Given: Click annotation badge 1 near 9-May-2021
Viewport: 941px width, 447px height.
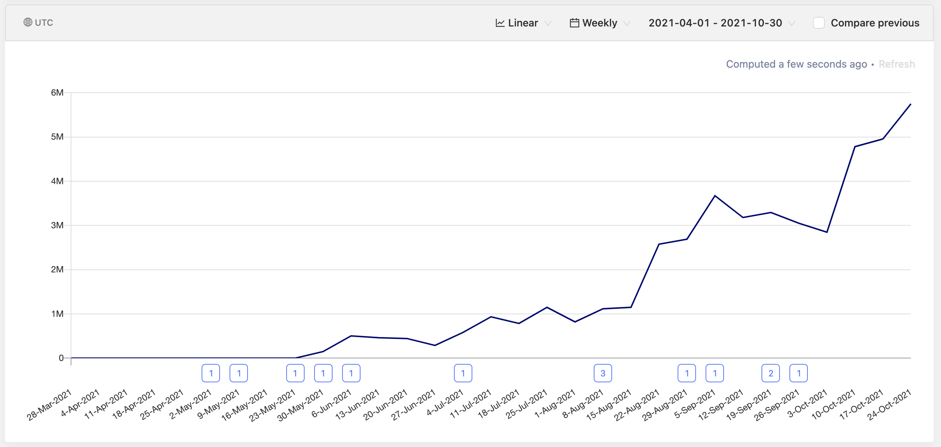Looking at the screenshot, I should (239, 373).
